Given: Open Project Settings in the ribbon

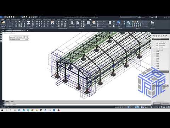Looking at the screenshot, I should coord(3,23).
